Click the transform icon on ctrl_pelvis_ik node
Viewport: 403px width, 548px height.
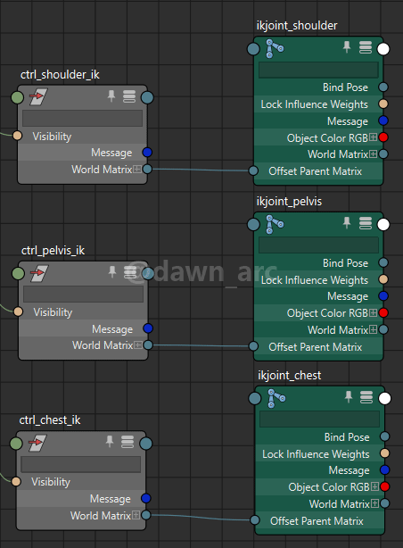click(39, 273)
